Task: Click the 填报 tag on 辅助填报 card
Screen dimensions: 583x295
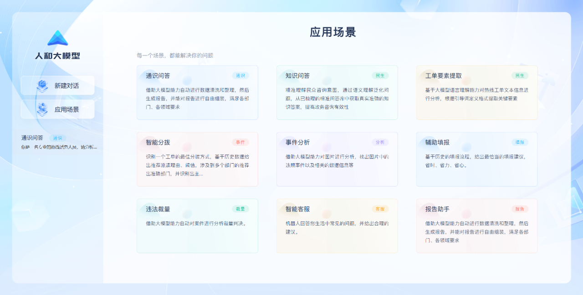Action: [520, 142]
